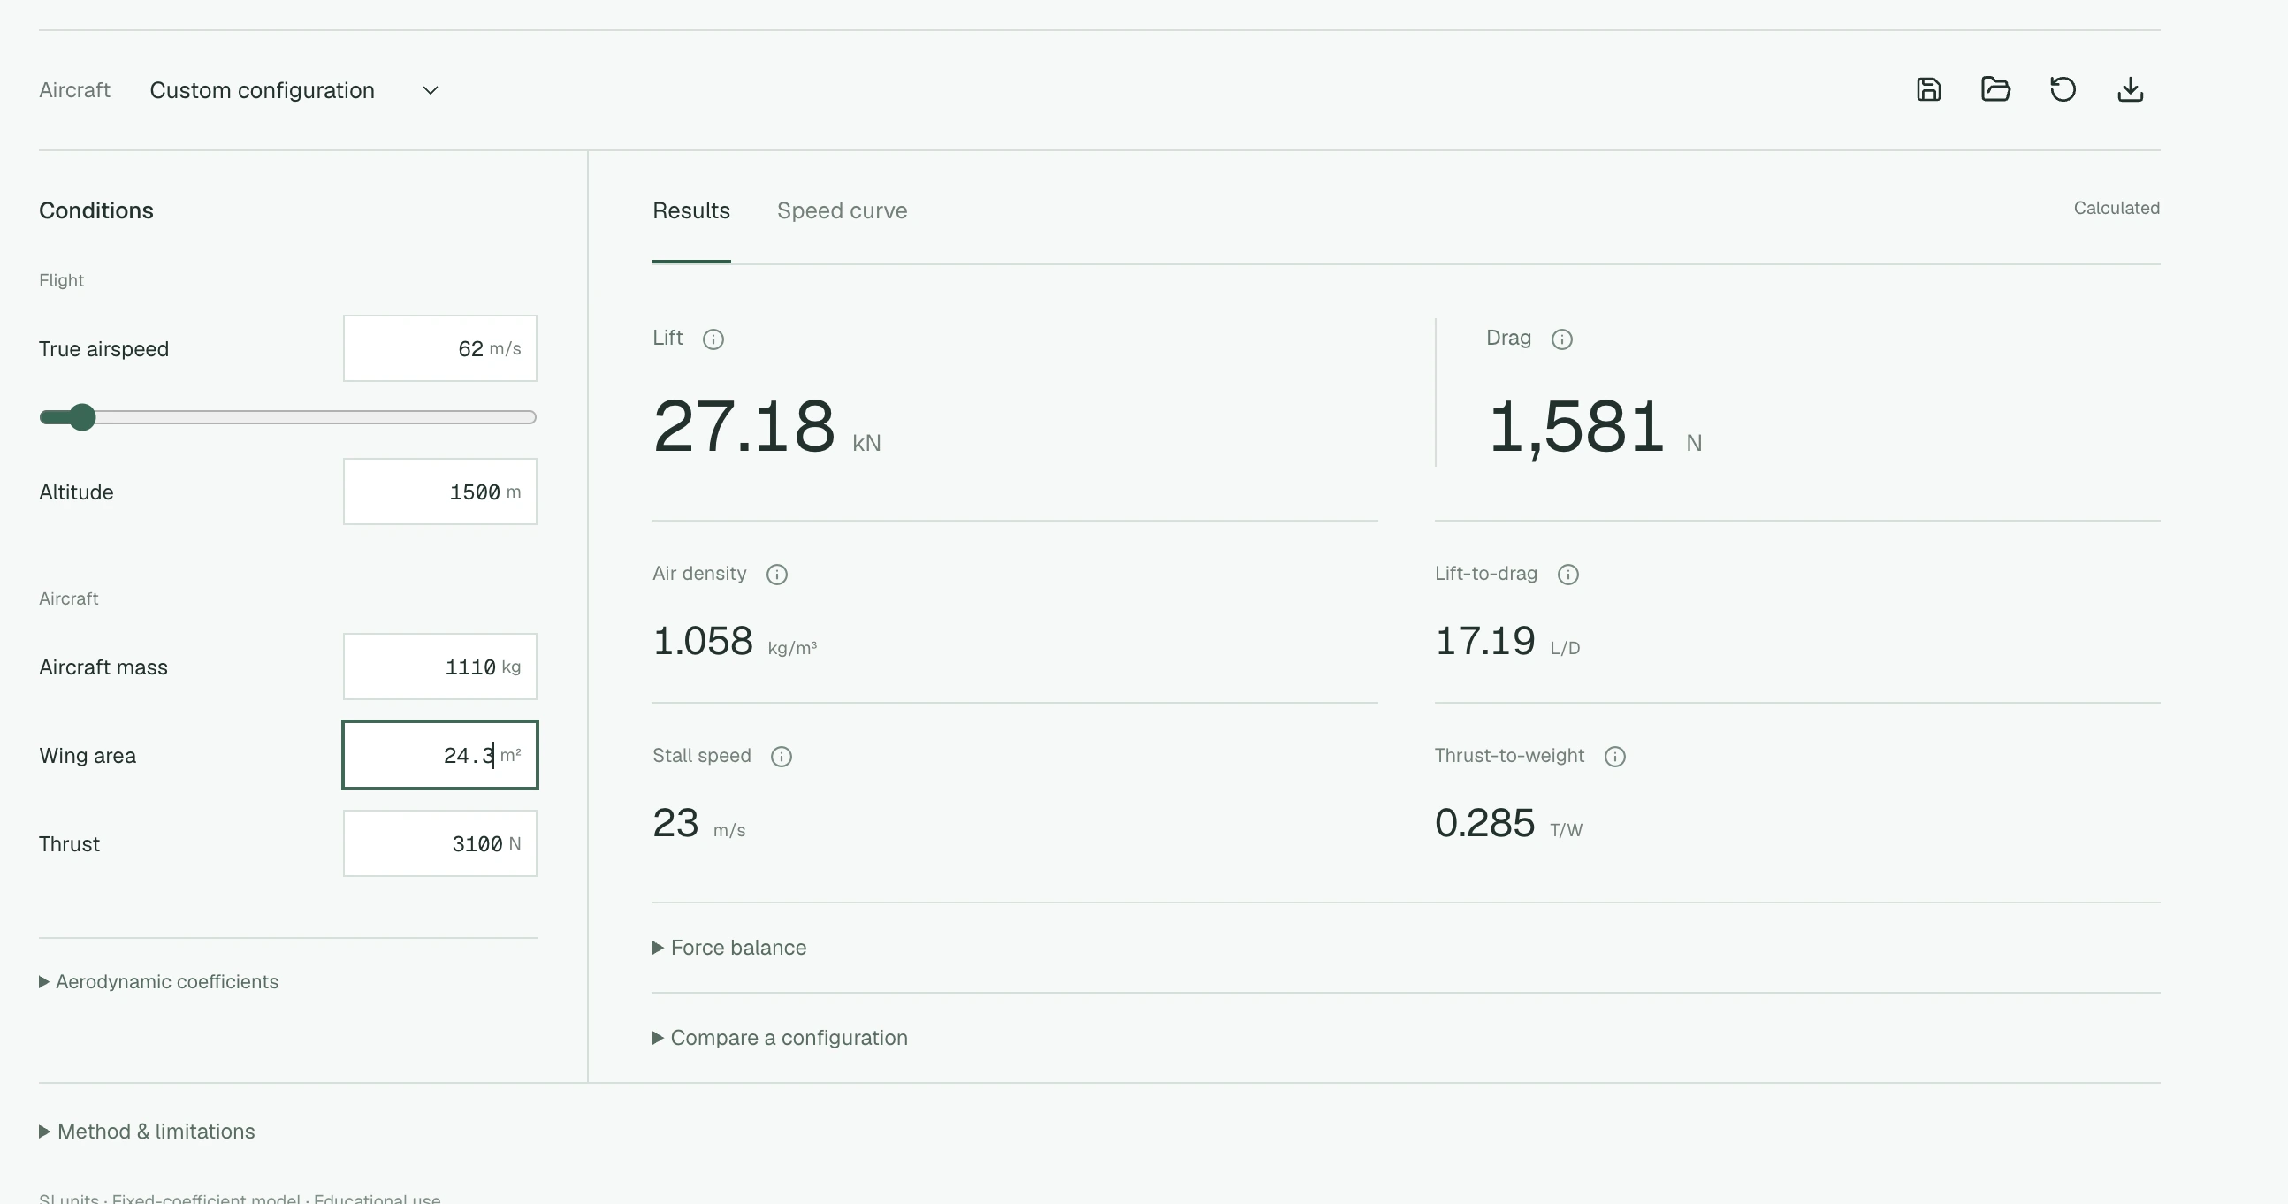Open a saved configuration via folder icon
Viewport: 2288px width, 1204px height.
1995,89
